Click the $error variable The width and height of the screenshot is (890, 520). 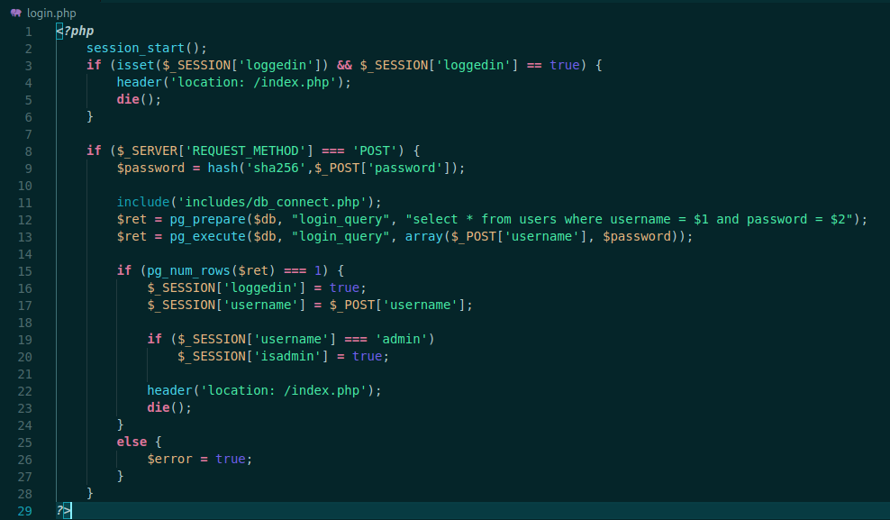point(169,460)
